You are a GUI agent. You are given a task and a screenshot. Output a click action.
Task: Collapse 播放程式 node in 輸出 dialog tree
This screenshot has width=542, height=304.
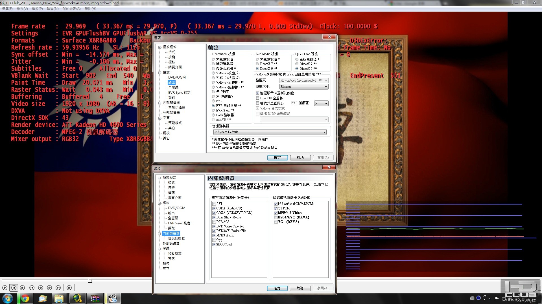[x=160, y=47]
